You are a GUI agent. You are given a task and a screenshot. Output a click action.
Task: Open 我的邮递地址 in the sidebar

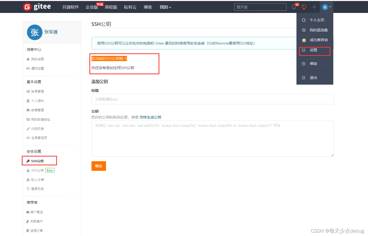click(x=41, y=120)
